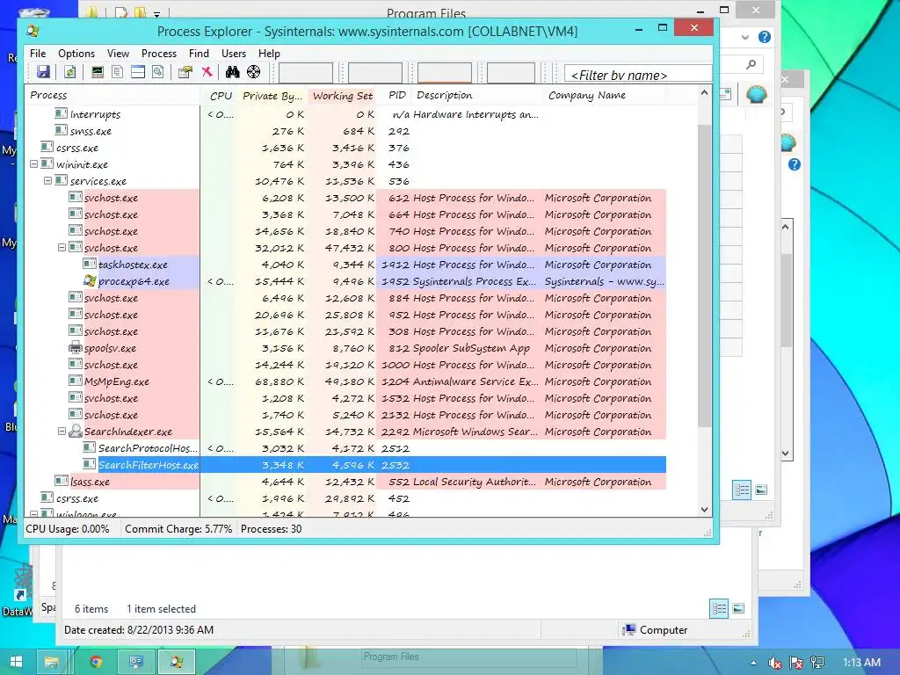Click the process list scroll-up arrow
This screenshot has width=900, height=675.
(704, 92)
